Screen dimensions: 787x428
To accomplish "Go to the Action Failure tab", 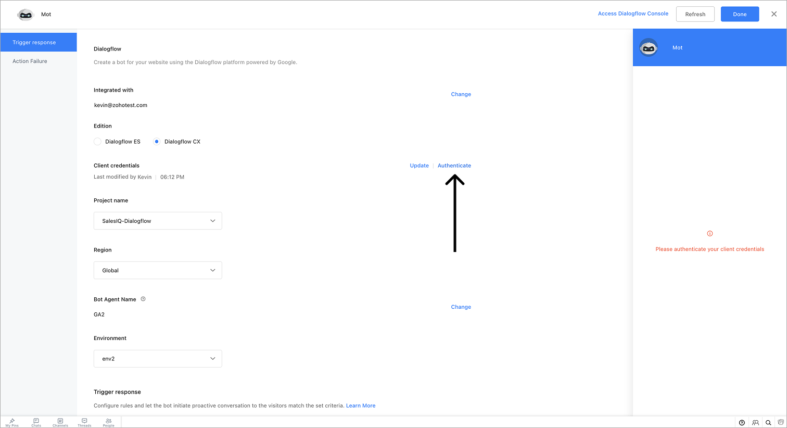I will 30,61.
